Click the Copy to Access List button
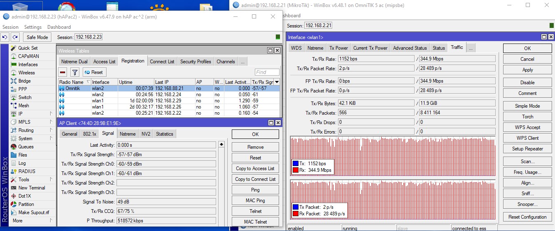 (x=255, y=169)
